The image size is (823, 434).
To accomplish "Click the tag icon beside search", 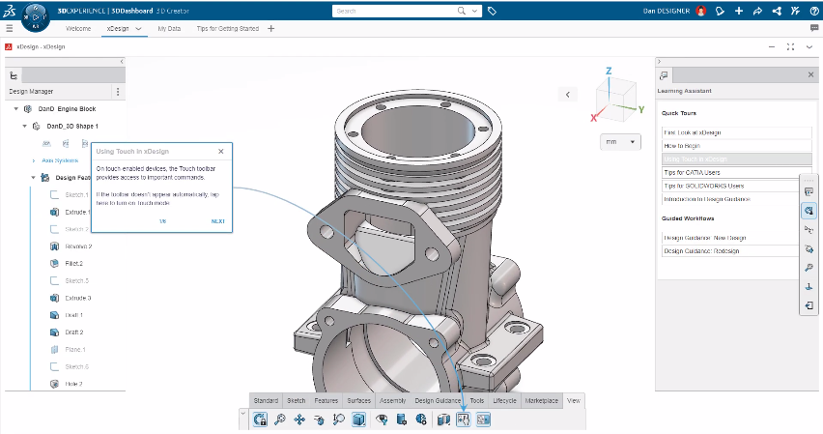I will coord(493,12).
